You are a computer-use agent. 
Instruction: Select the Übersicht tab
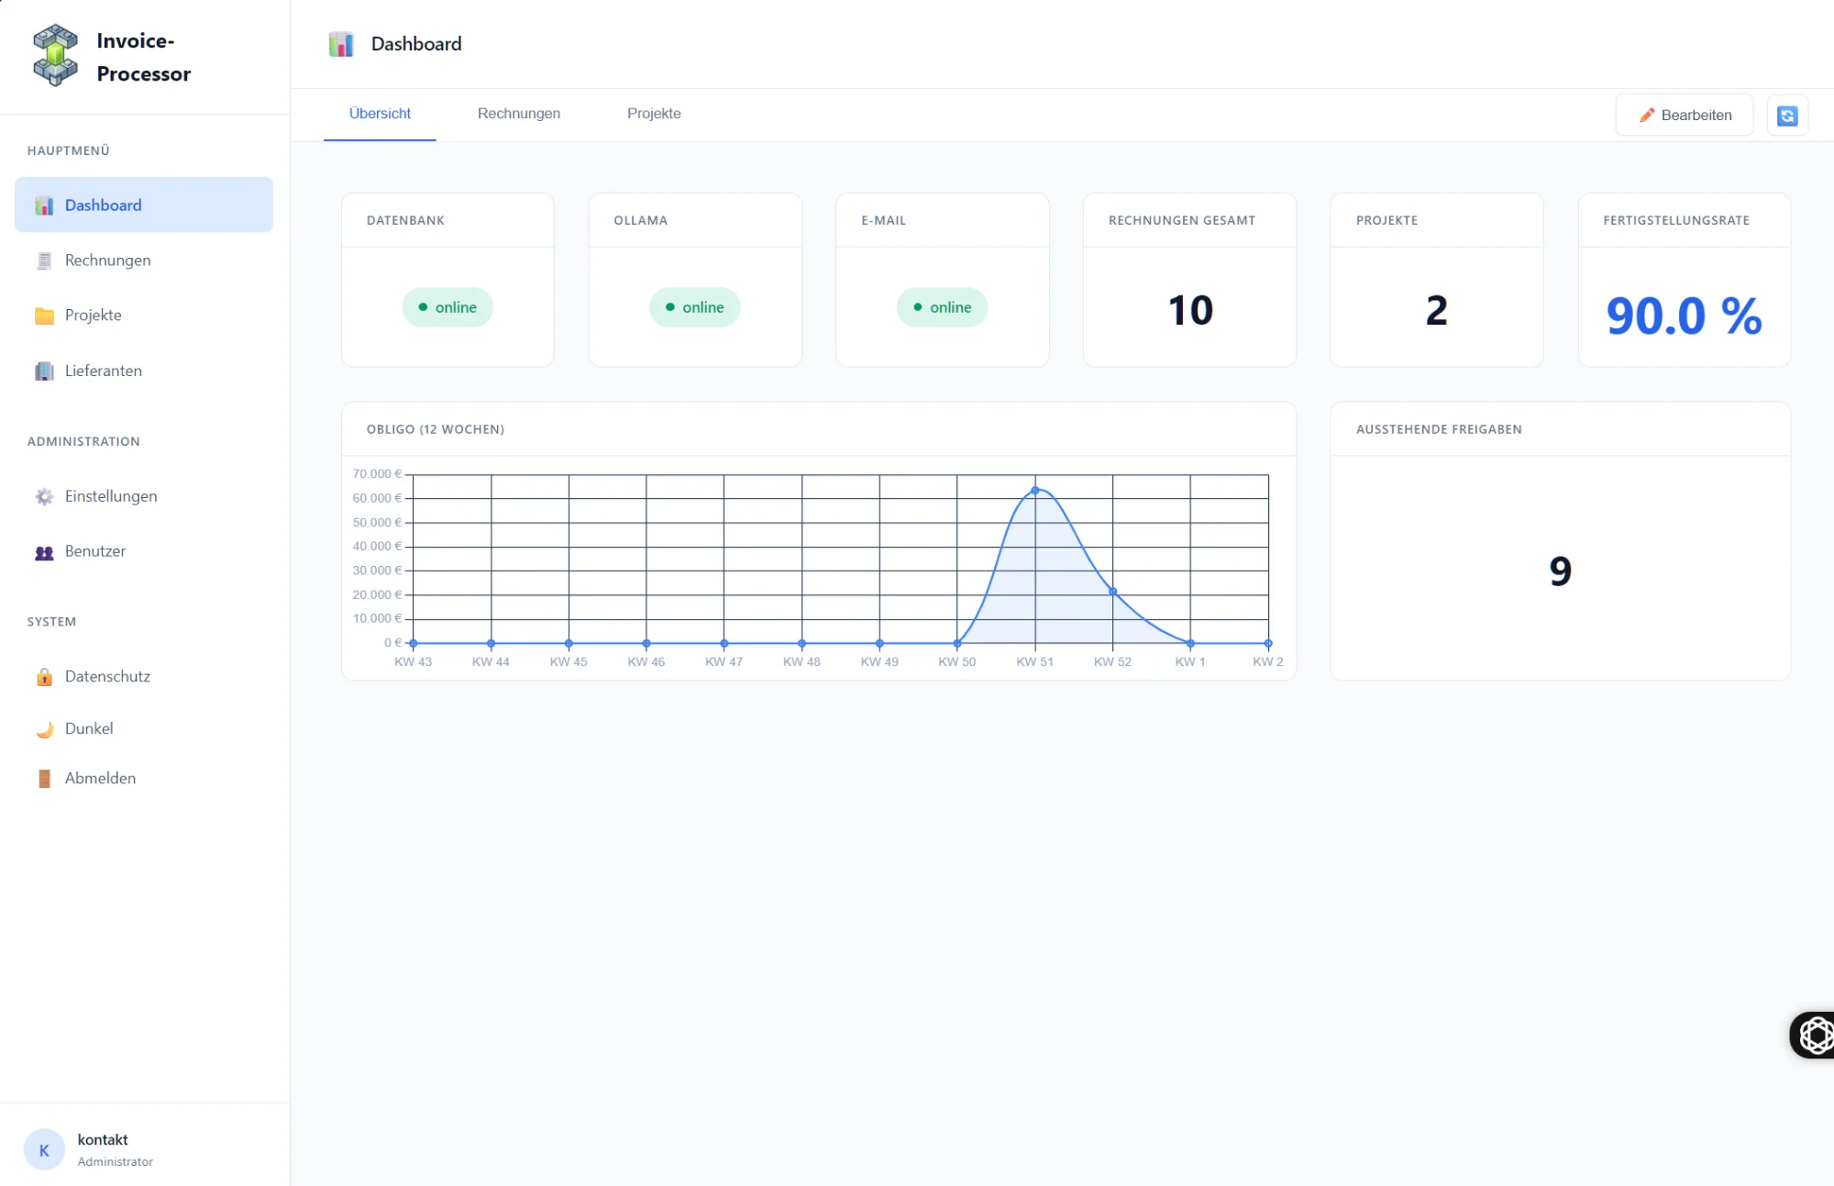point(379,114)
